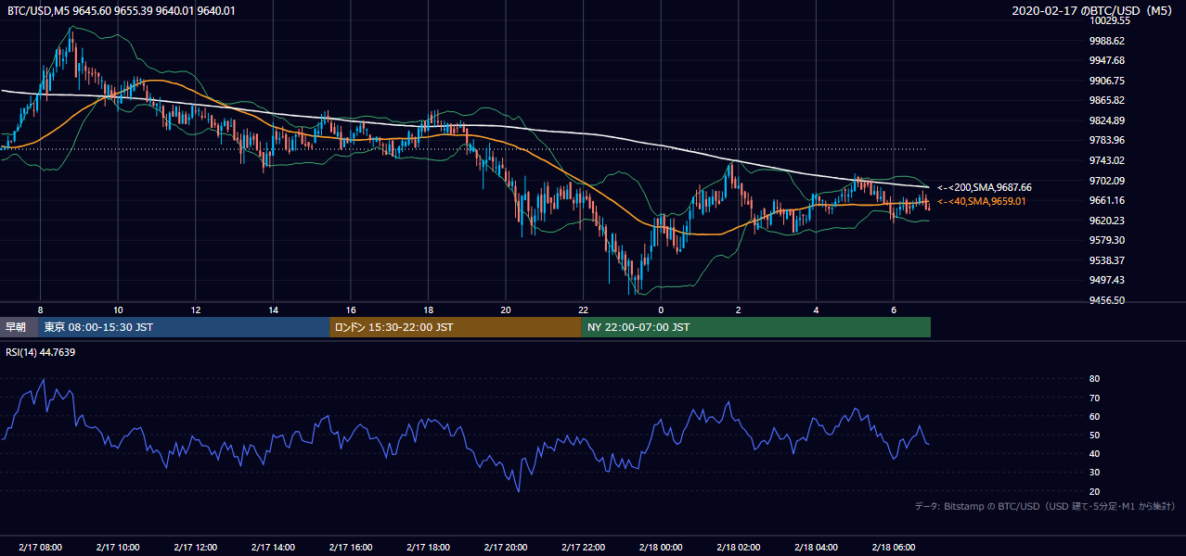Click price axis label 9824.89
Image resolution: width=1186 pixels, height=556 pixels.
coord(1106,120)
